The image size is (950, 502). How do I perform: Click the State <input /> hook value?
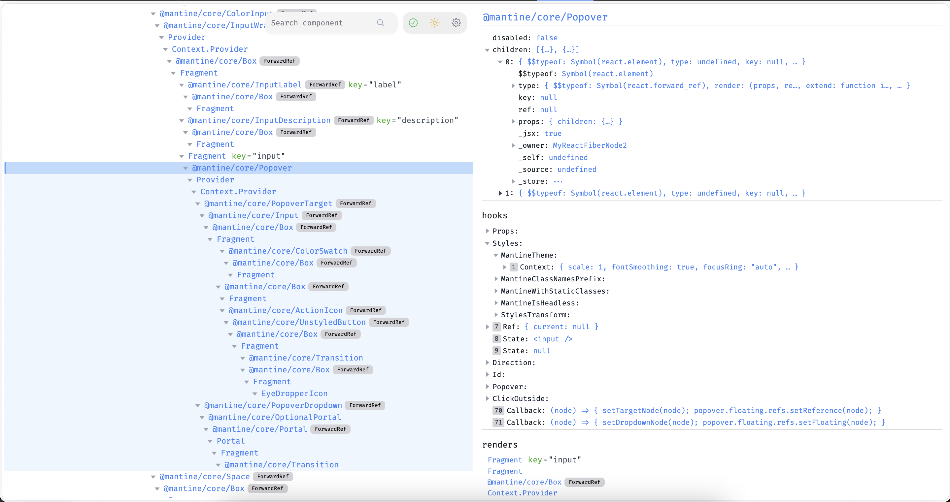(553, 339)
